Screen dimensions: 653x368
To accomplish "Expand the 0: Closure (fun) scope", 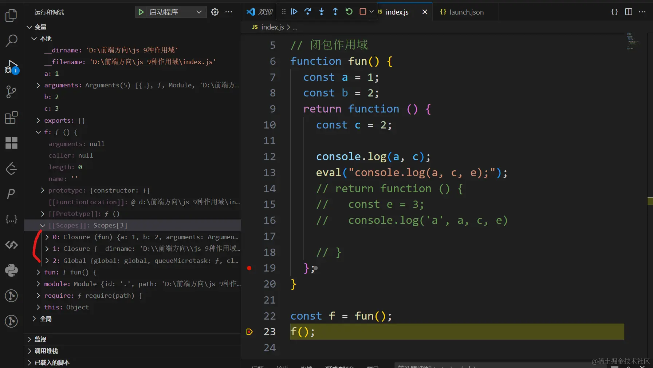I will (47, 237).
